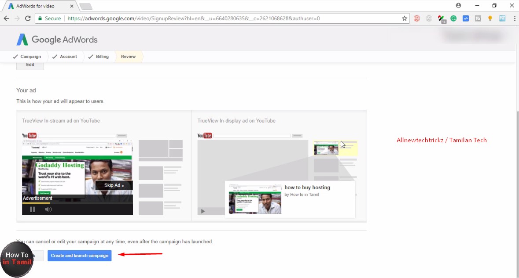Click the Secure padlock indicator
The height and width of the screenshot is (278, 519).
point(49,18)
